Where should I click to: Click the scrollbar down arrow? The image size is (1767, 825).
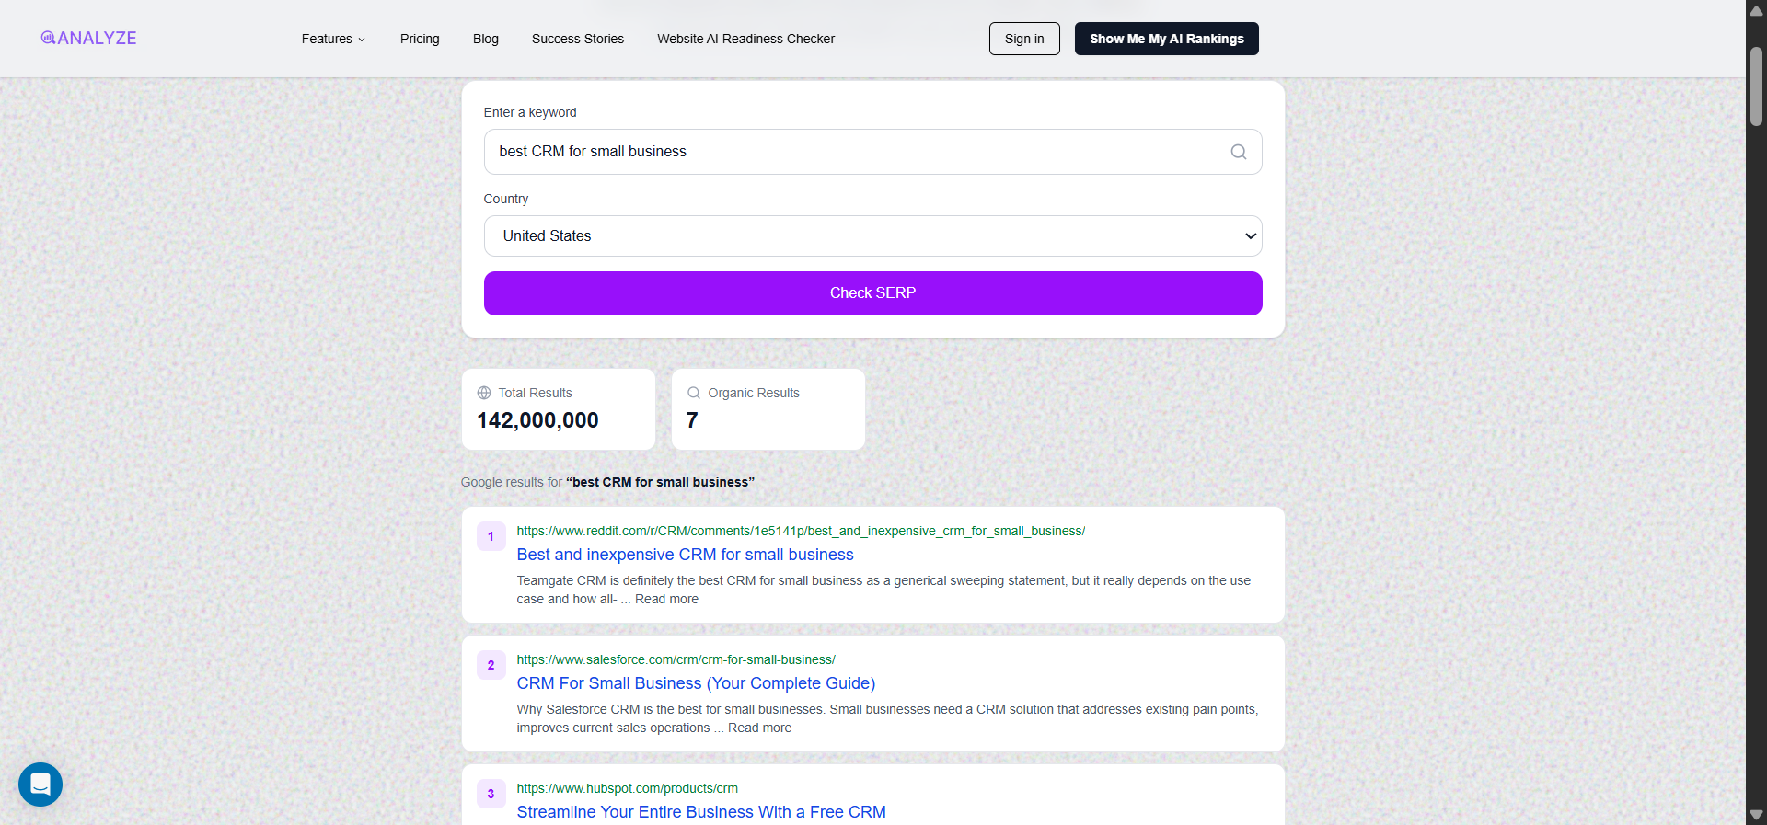pos(1756,815)
